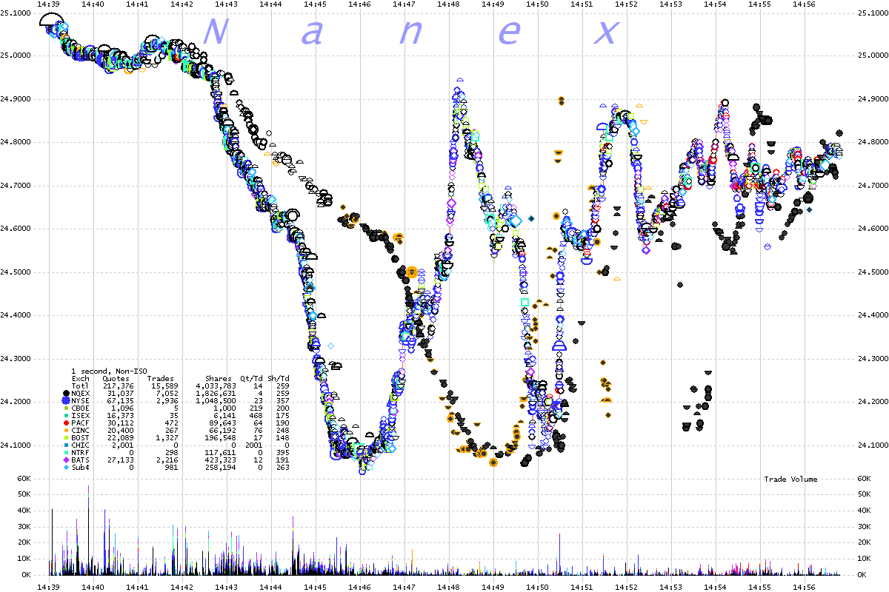The image size is (889, 592).
Task: Select the 24.5000 price label on the left axis
Action: tap(16, 272)
